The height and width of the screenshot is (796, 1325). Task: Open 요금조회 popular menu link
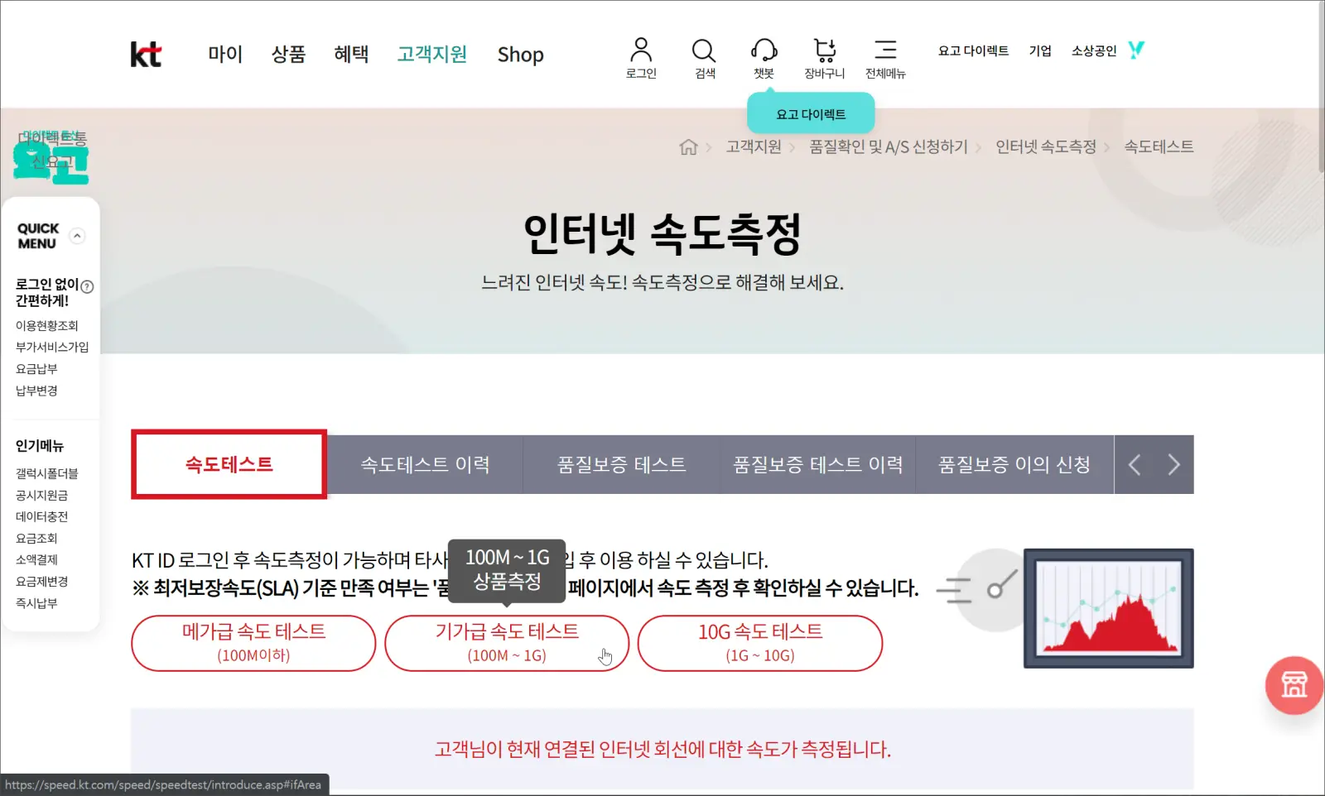pos(36,538)
